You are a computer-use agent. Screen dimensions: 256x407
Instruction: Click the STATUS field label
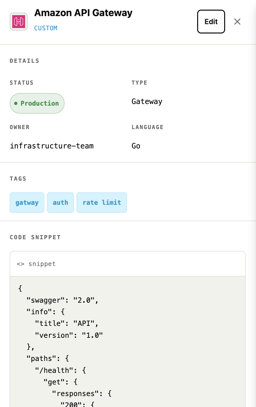22,83
